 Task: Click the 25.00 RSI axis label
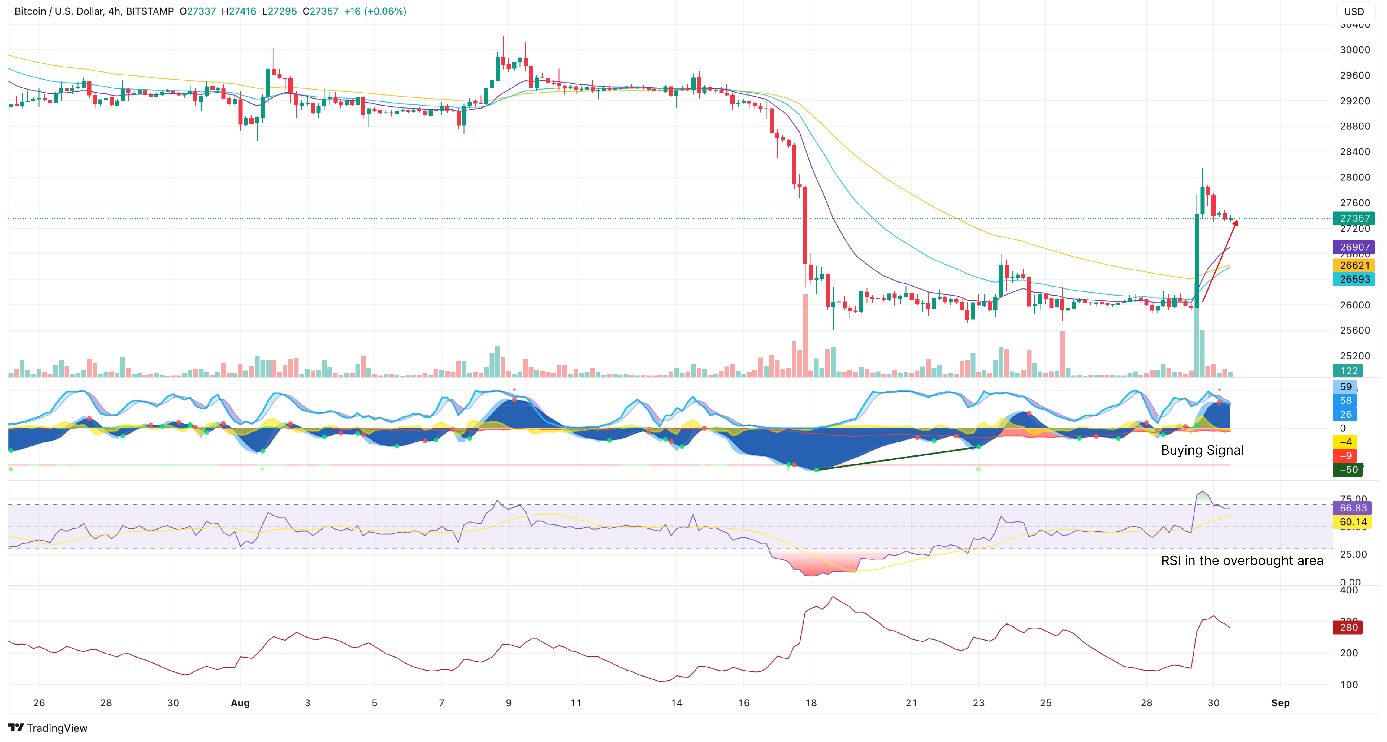click(x=1353, y=554)
